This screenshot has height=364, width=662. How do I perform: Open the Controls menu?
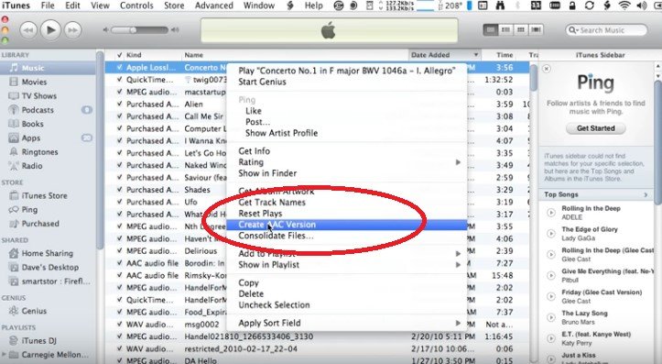[136, 6]
